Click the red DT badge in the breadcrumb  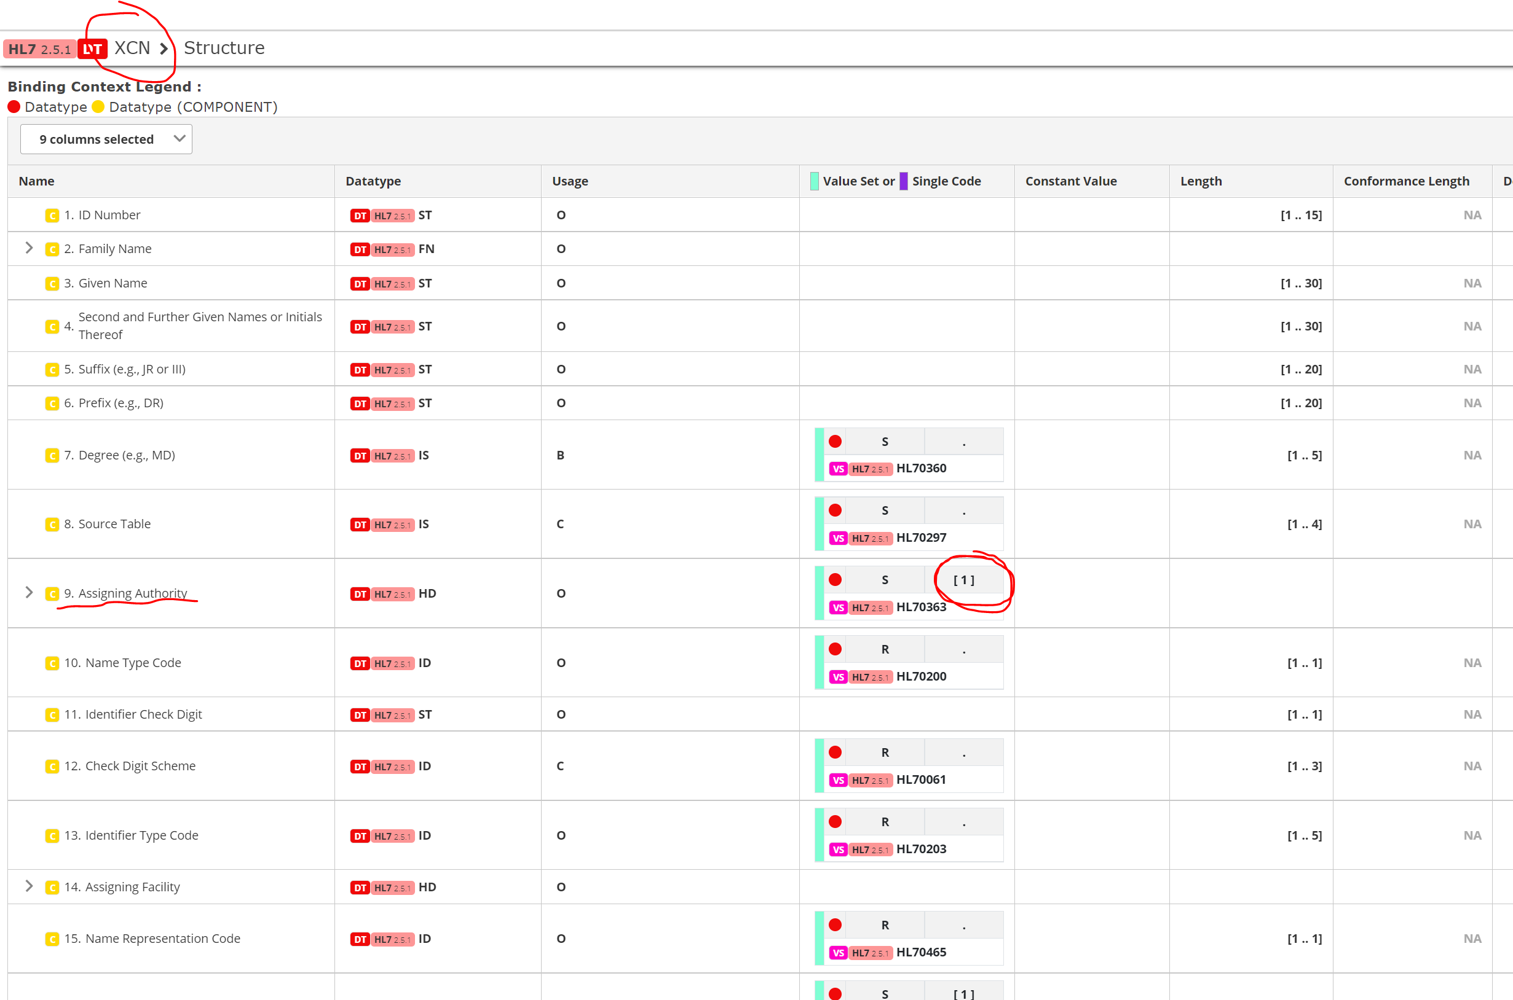(x=92, y=48)
